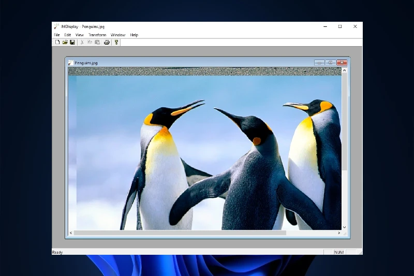414x276 pixels.
Task: Click the Open folder toolbar icon
Action: coord(65,42)
